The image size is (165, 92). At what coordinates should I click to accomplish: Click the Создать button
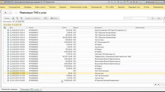point(7,18)
